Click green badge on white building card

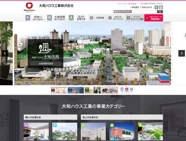(83, 125)
